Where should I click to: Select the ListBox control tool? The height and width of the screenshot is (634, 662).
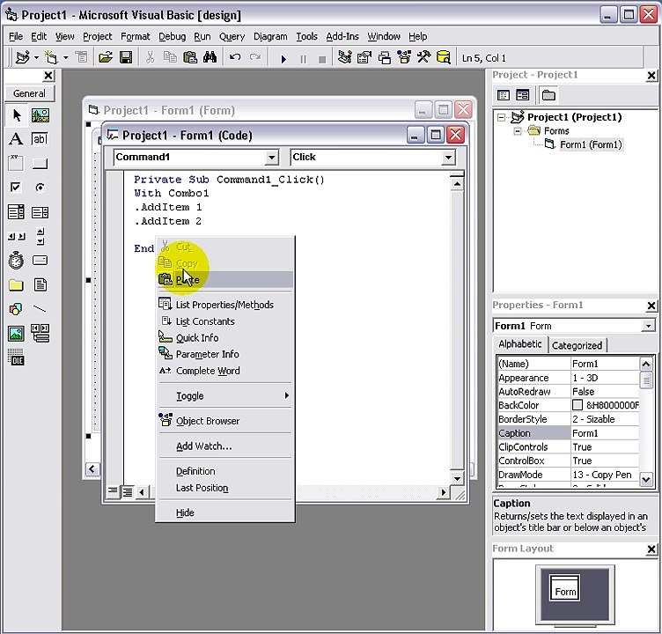tap(40, 211)
